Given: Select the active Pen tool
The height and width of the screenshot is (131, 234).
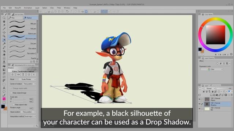Looking at the screenshot, I should pyautogui.click(x=4, y=40).
